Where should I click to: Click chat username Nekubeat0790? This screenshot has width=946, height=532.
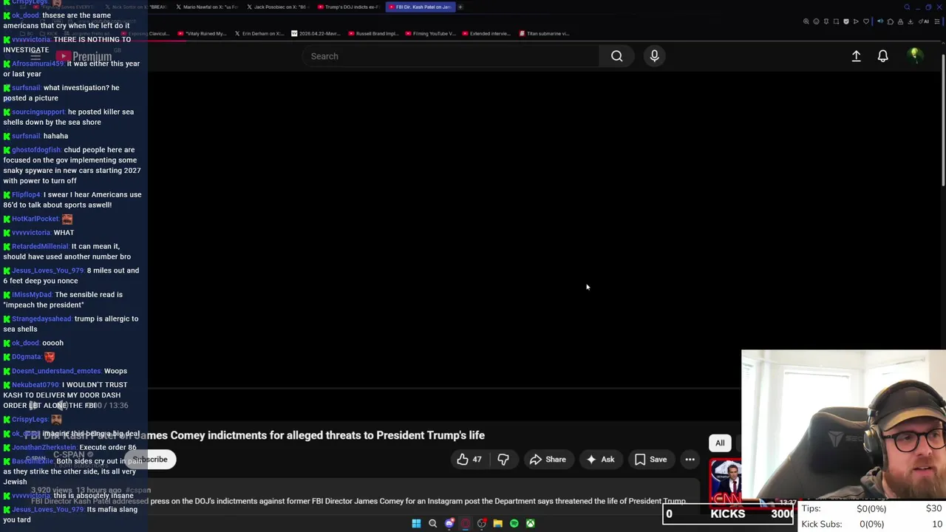click(35, 385)
